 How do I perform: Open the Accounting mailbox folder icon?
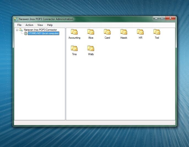click(x=74, y=32)
